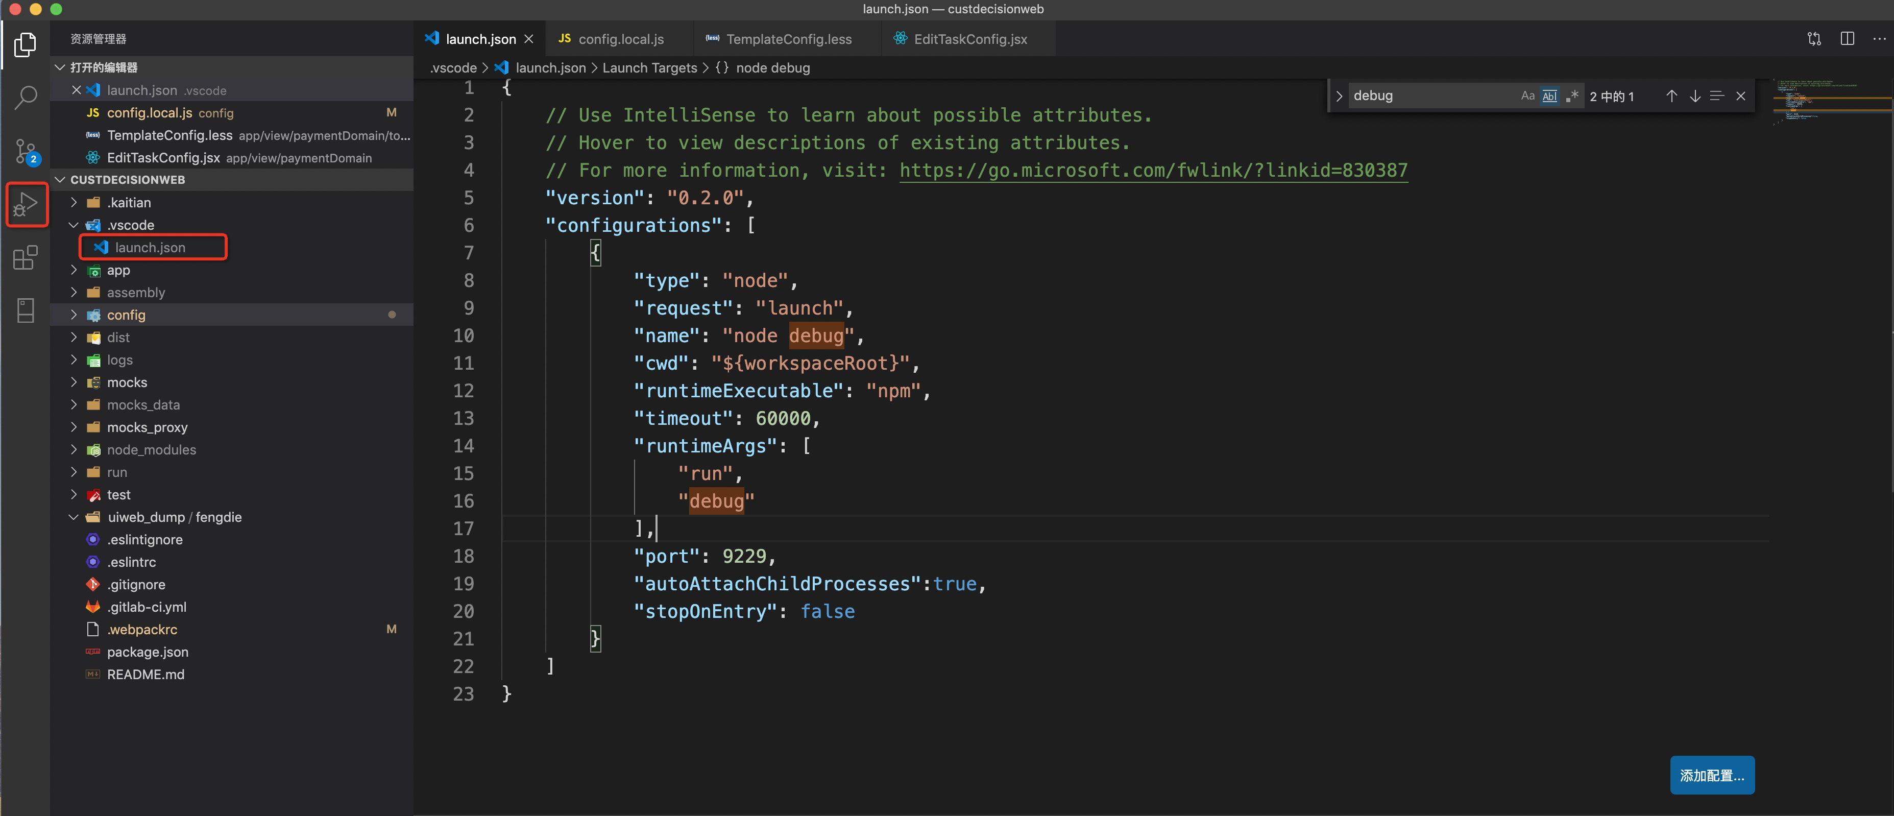Open the Extensions view
Viewport: 1894px width, 816px height.
click(26, 257)
